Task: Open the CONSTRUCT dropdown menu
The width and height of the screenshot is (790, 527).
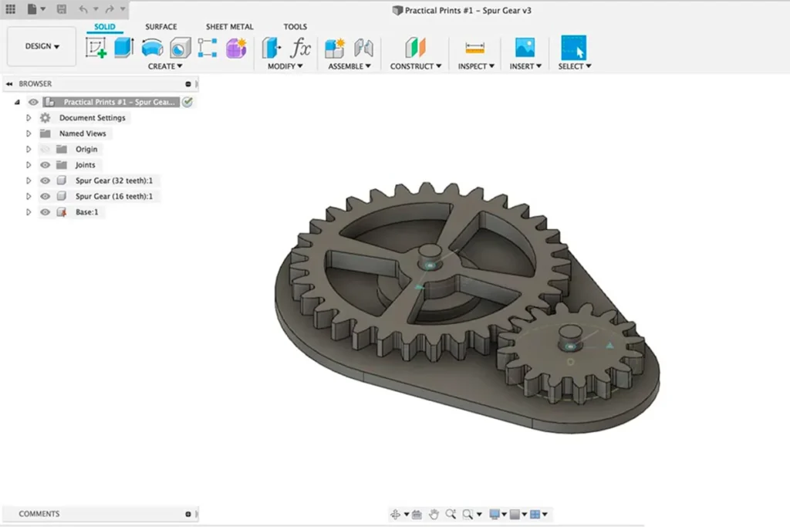Action: coord(415,66)
